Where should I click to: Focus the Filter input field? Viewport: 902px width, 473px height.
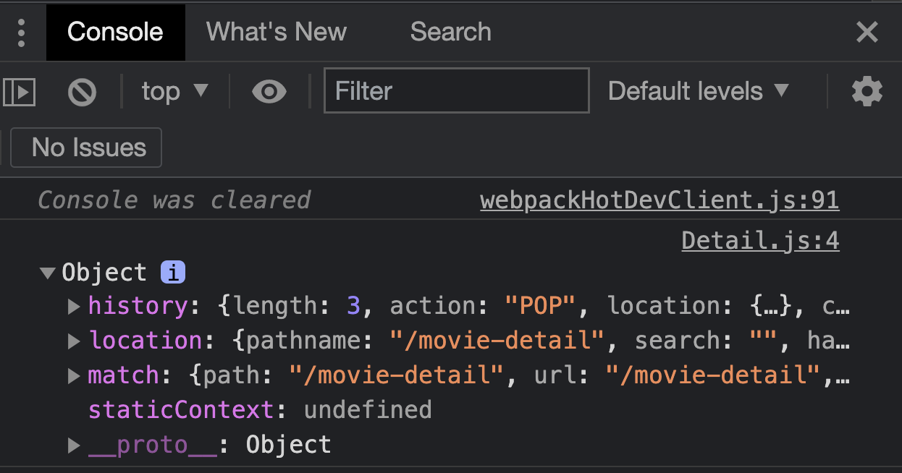pyautogui.click(x=457, y=91)
